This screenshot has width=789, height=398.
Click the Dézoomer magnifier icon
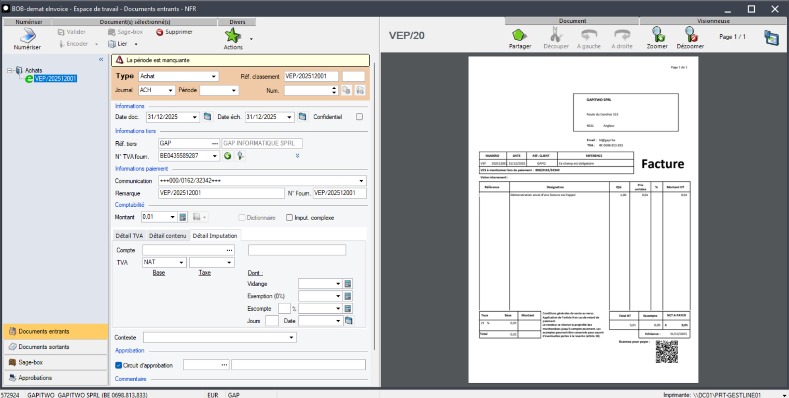click(x=690, y=35)
